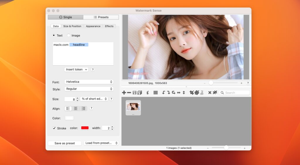
Task: Open the Load from preset dropdown
Action: (x=101, y=143)
